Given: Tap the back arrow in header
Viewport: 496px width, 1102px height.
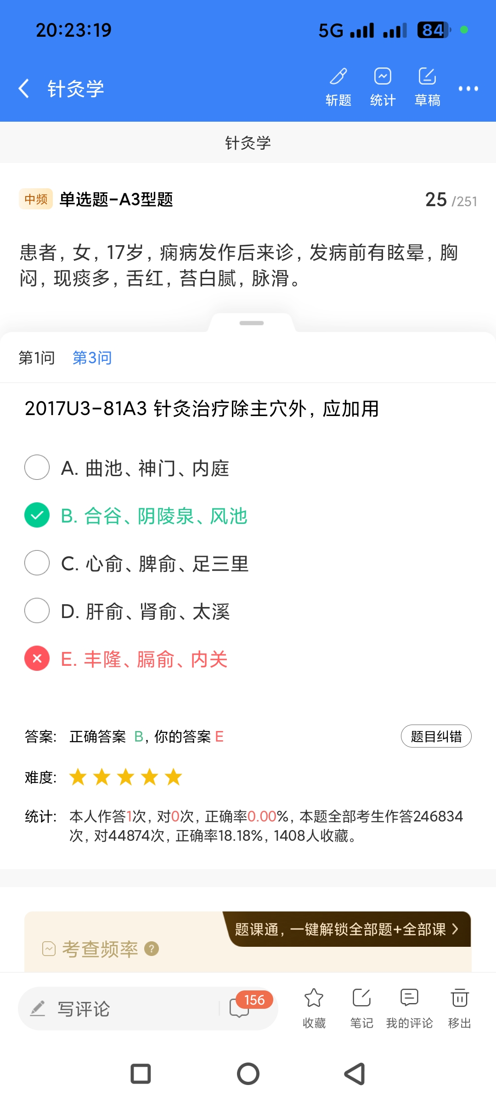Looking at the screenshot, I should (24, 88).
